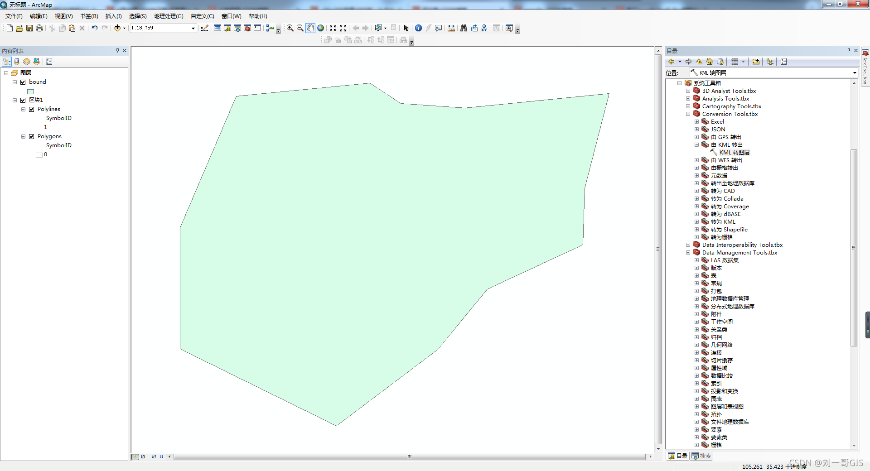Open the 文件(F) menu

pyautogui.click(x=14, y=16)
